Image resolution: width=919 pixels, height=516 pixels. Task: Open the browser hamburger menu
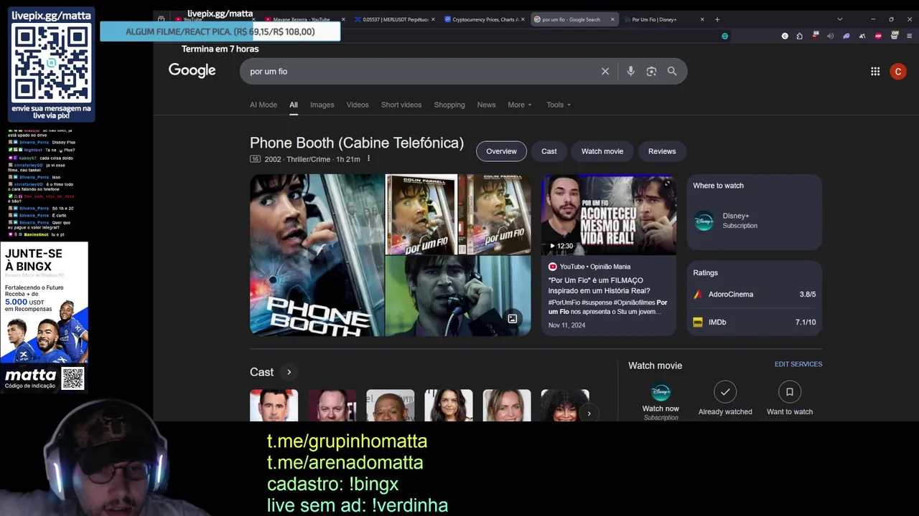coord(909,36)
